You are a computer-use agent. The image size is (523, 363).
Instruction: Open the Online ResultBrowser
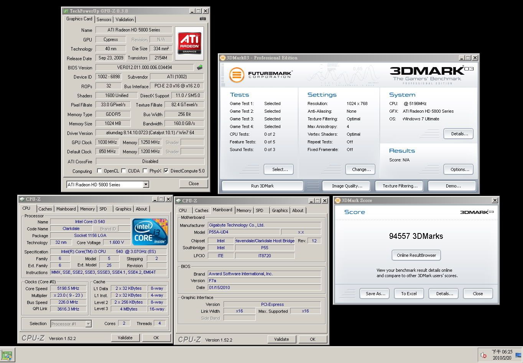pyautogui.click(x=416, y=255)
